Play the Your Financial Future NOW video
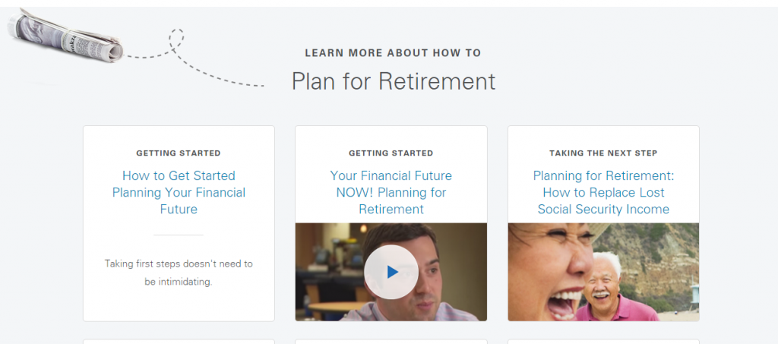This screenshot has height=344, width=778. (x=391, y=272)
